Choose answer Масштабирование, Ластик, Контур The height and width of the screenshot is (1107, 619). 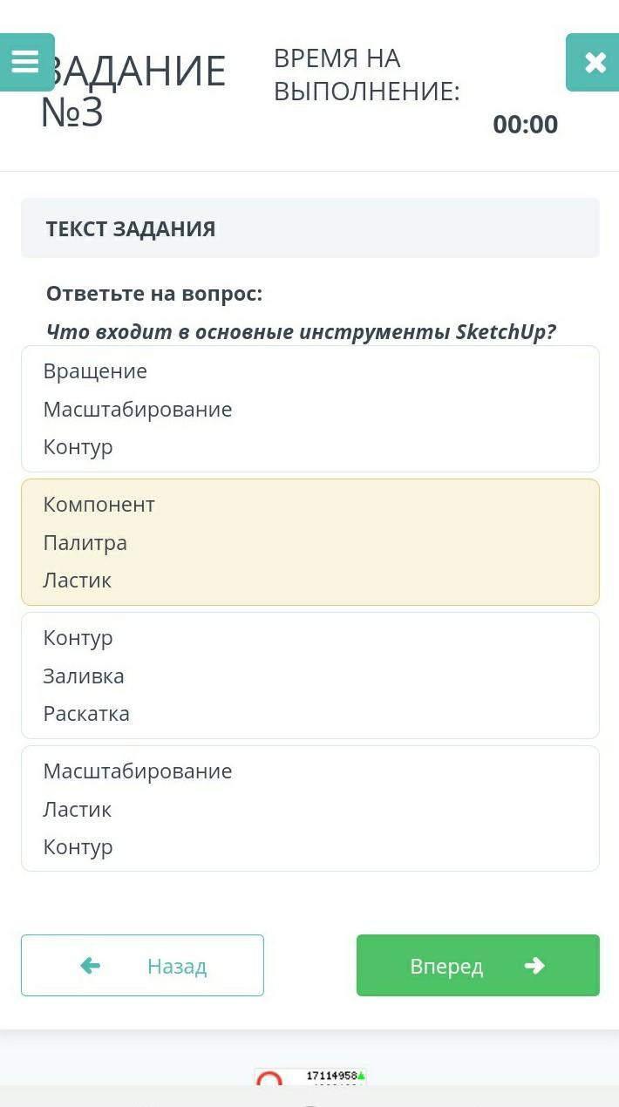310,809
